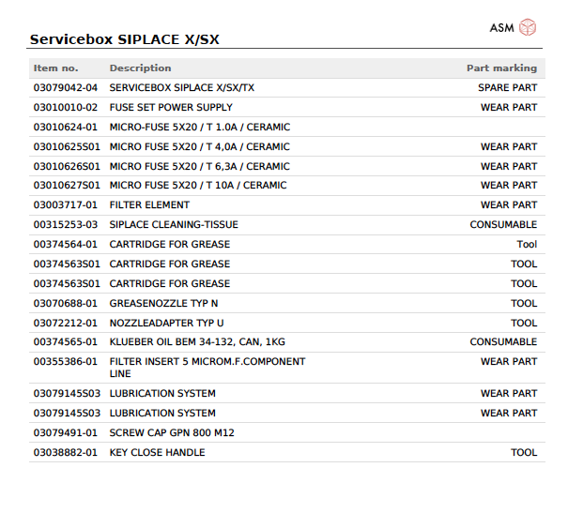Click WEAR PART in the T 4,0A fuse row
Viewport: 568px width, 513px height.
[509, 147]
